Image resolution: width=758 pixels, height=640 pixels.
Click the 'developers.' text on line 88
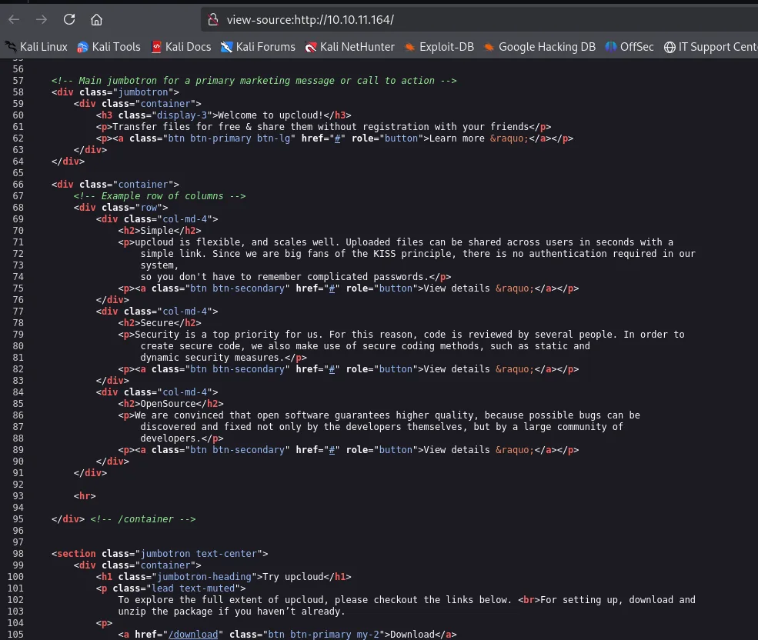tap(171, 438)
